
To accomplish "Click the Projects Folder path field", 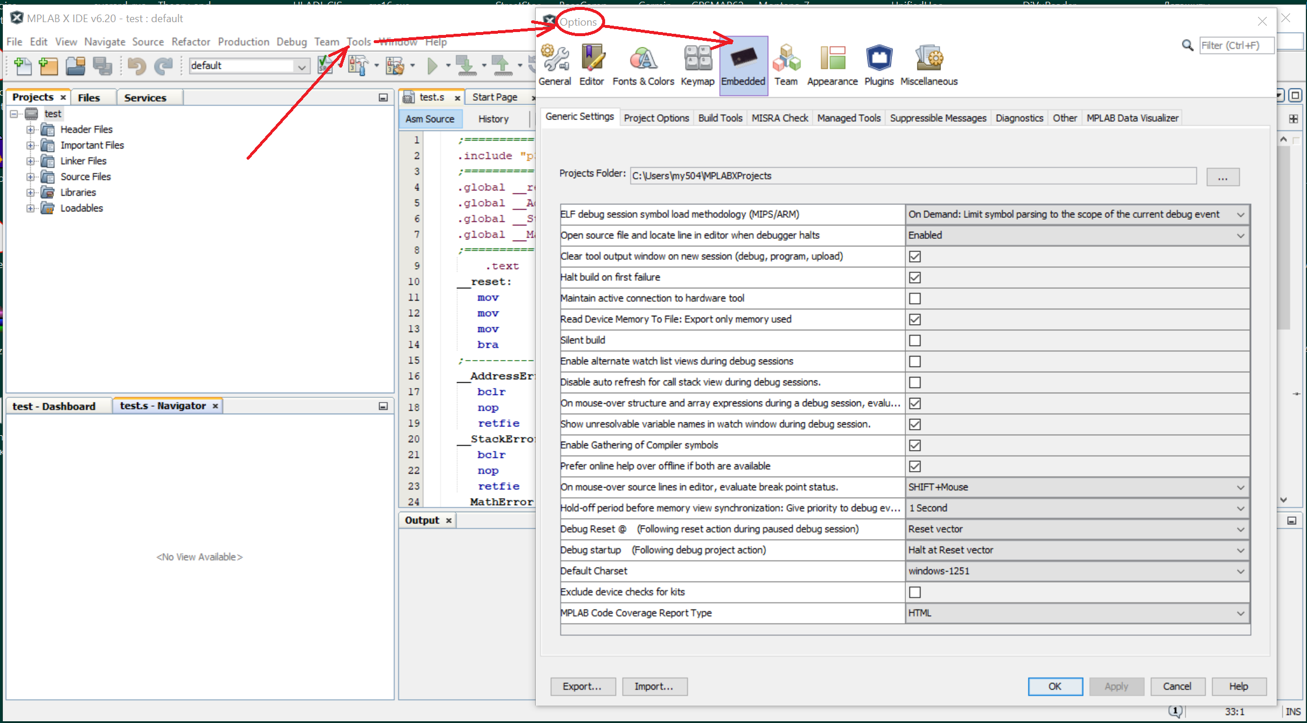I will (913, 176).
